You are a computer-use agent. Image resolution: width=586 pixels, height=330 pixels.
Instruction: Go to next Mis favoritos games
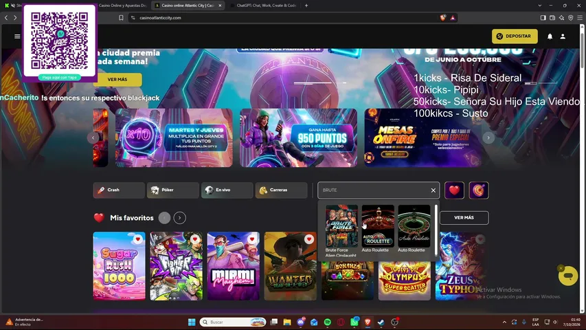pyautogui.click(x=180, y=218)
